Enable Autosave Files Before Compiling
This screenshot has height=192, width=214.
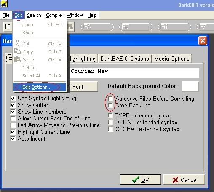pyautogui.click(x=111, y=99)
